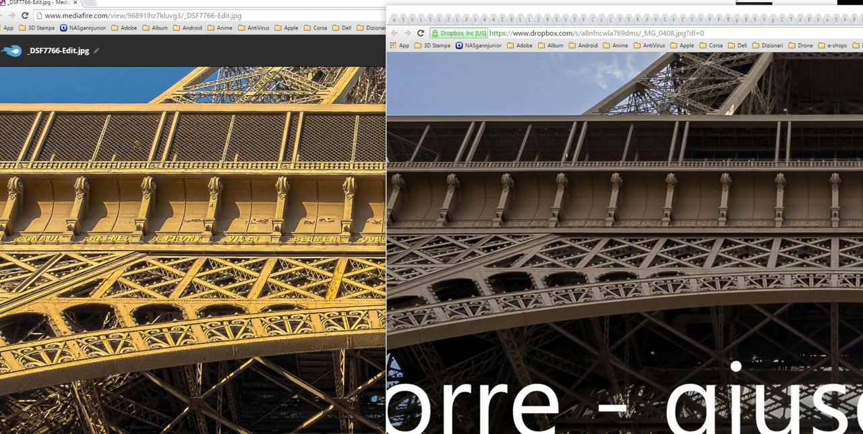Reload the Dropbox page

421,33
